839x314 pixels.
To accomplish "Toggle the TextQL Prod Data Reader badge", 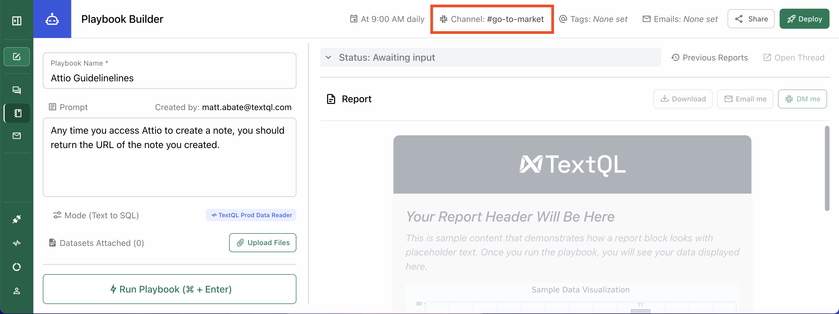I will click(251, 215).
